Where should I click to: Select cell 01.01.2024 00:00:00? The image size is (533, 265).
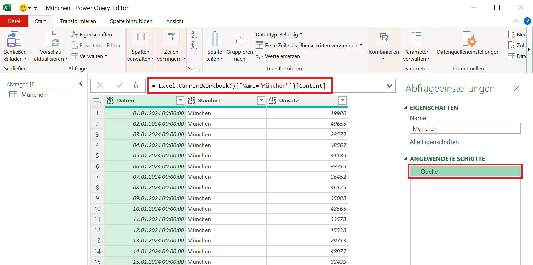[145, 113]
